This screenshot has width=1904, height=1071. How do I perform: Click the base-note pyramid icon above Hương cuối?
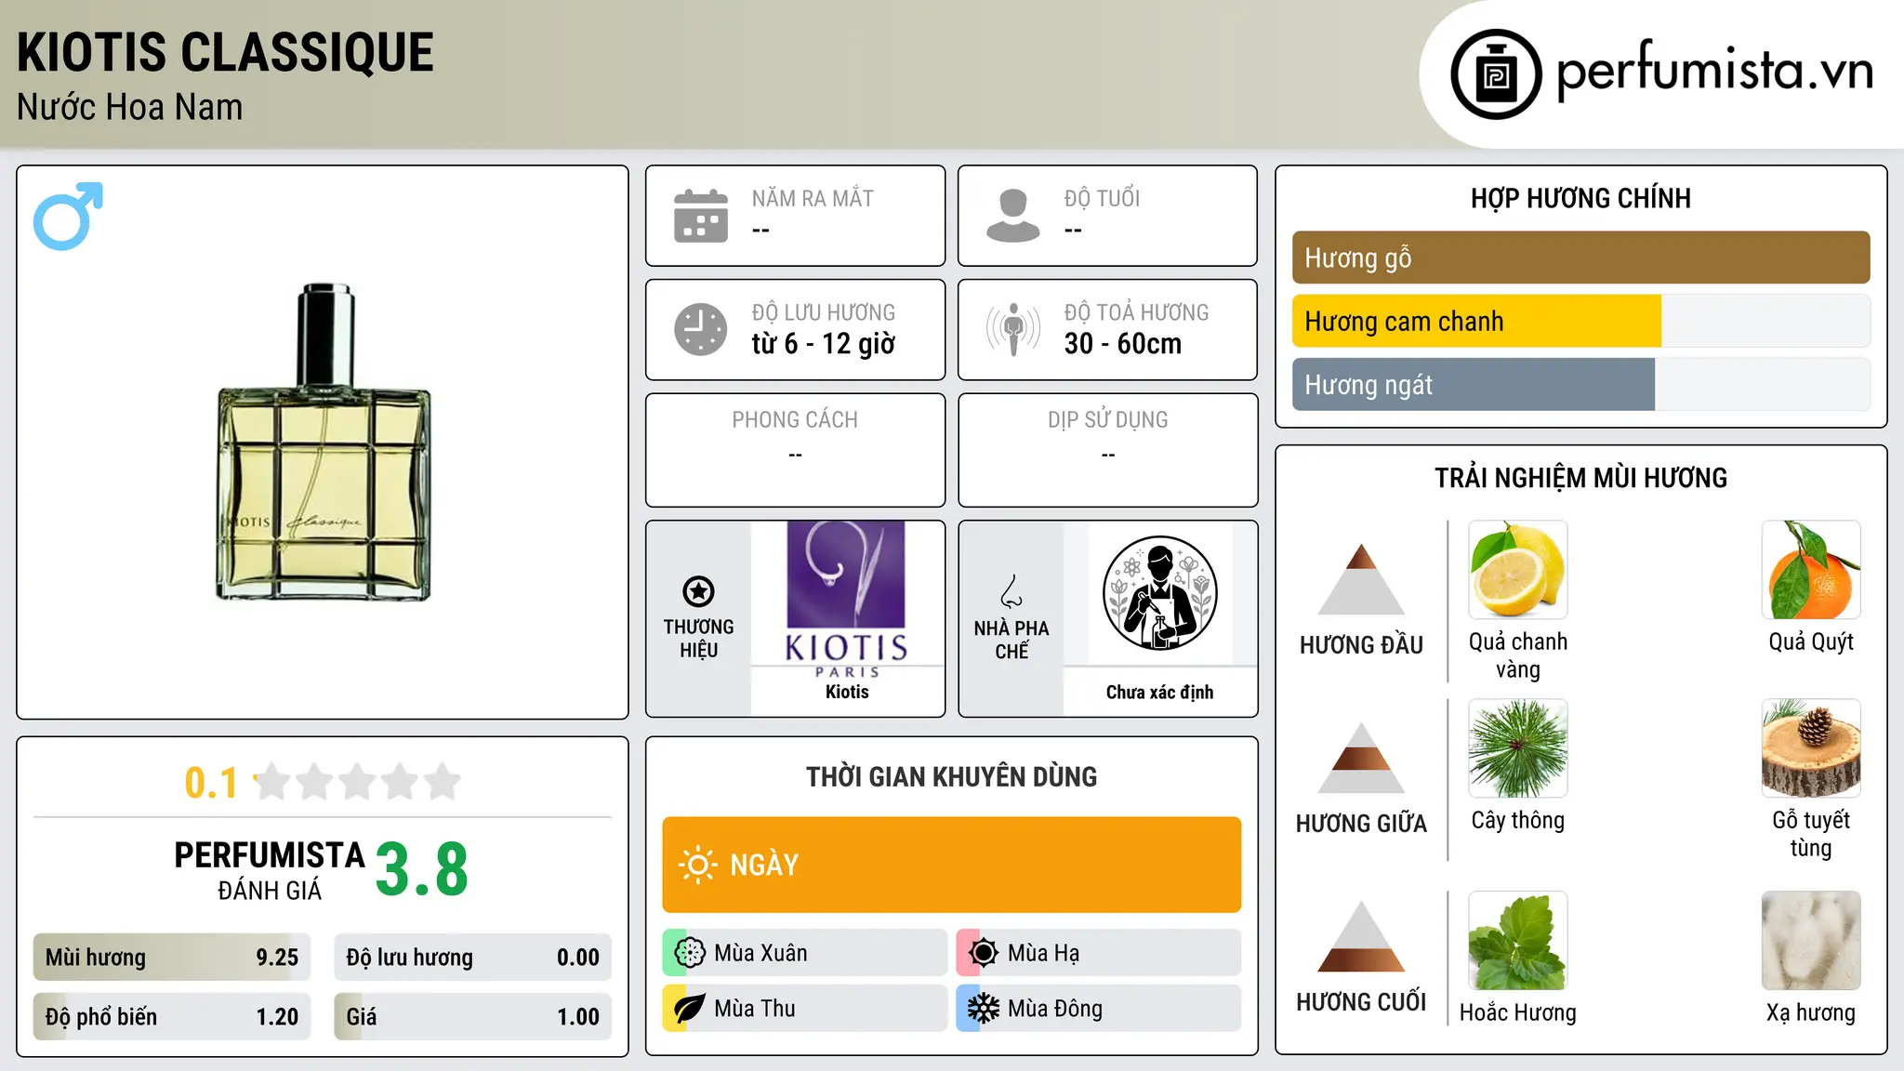tap(1361, 936)
